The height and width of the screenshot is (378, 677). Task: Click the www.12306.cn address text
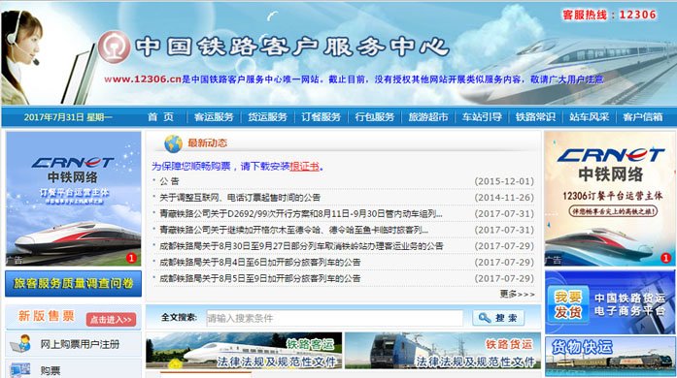coord(143,79)
